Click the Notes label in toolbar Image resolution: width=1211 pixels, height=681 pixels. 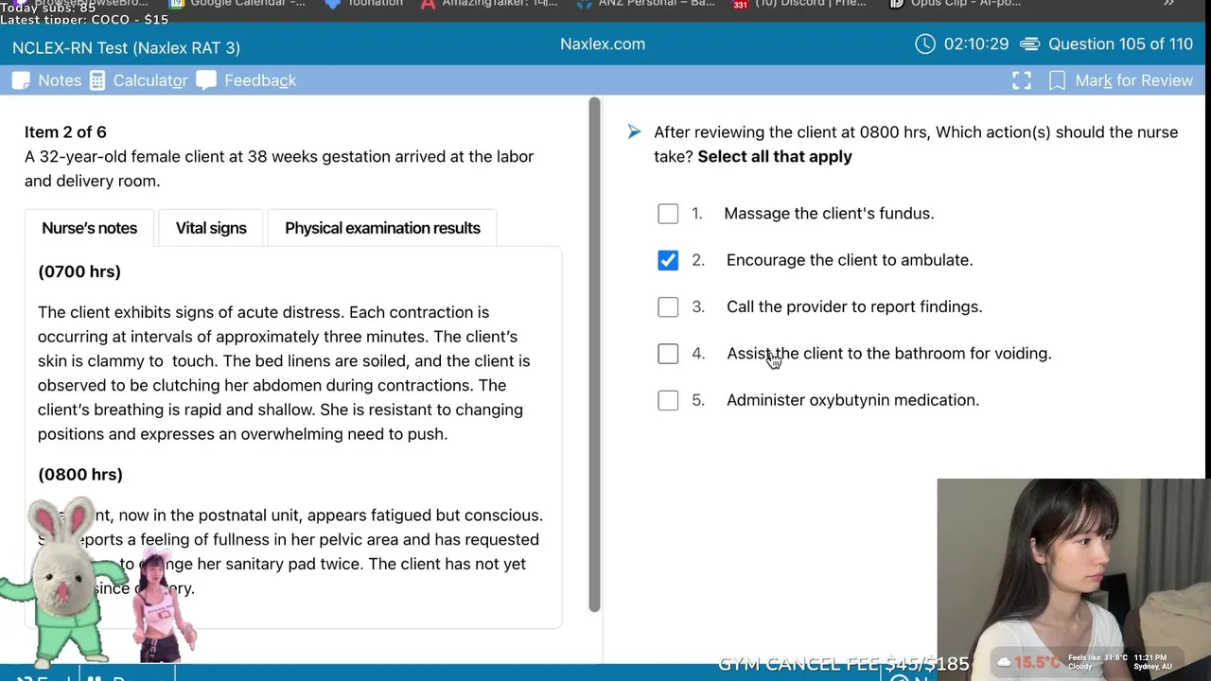pyautogui.click(x=60, y=80)
